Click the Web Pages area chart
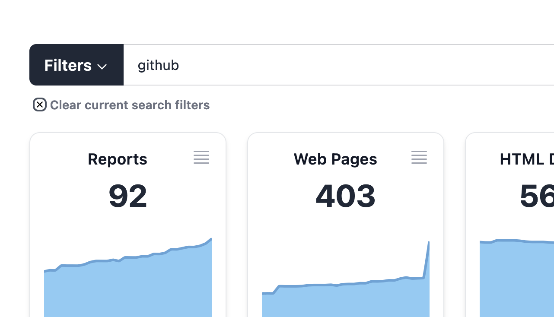The width and height of the screenshot is (554, 317). (346, 279)
